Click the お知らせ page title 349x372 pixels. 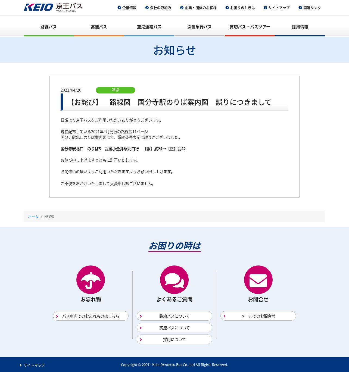(x=174, y=50)
